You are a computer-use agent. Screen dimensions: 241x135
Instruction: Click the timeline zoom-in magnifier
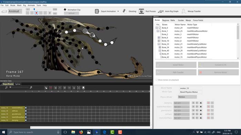(x=31, y=87)
